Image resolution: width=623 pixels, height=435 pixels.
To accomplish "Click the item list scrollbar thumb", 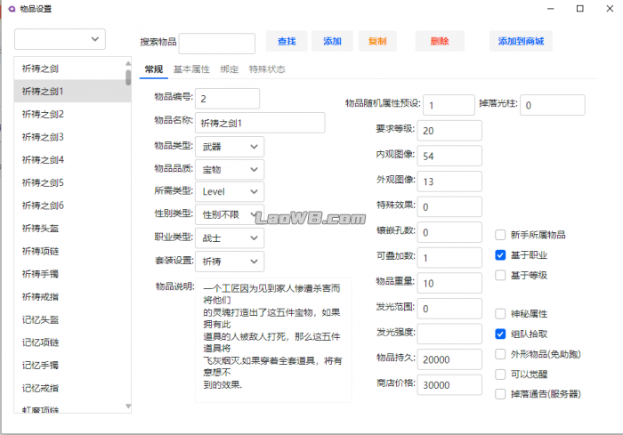I will tap(128, 77).
